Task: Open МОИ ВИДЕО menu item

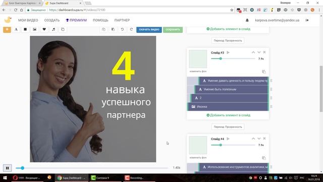Action: (28, 20)
